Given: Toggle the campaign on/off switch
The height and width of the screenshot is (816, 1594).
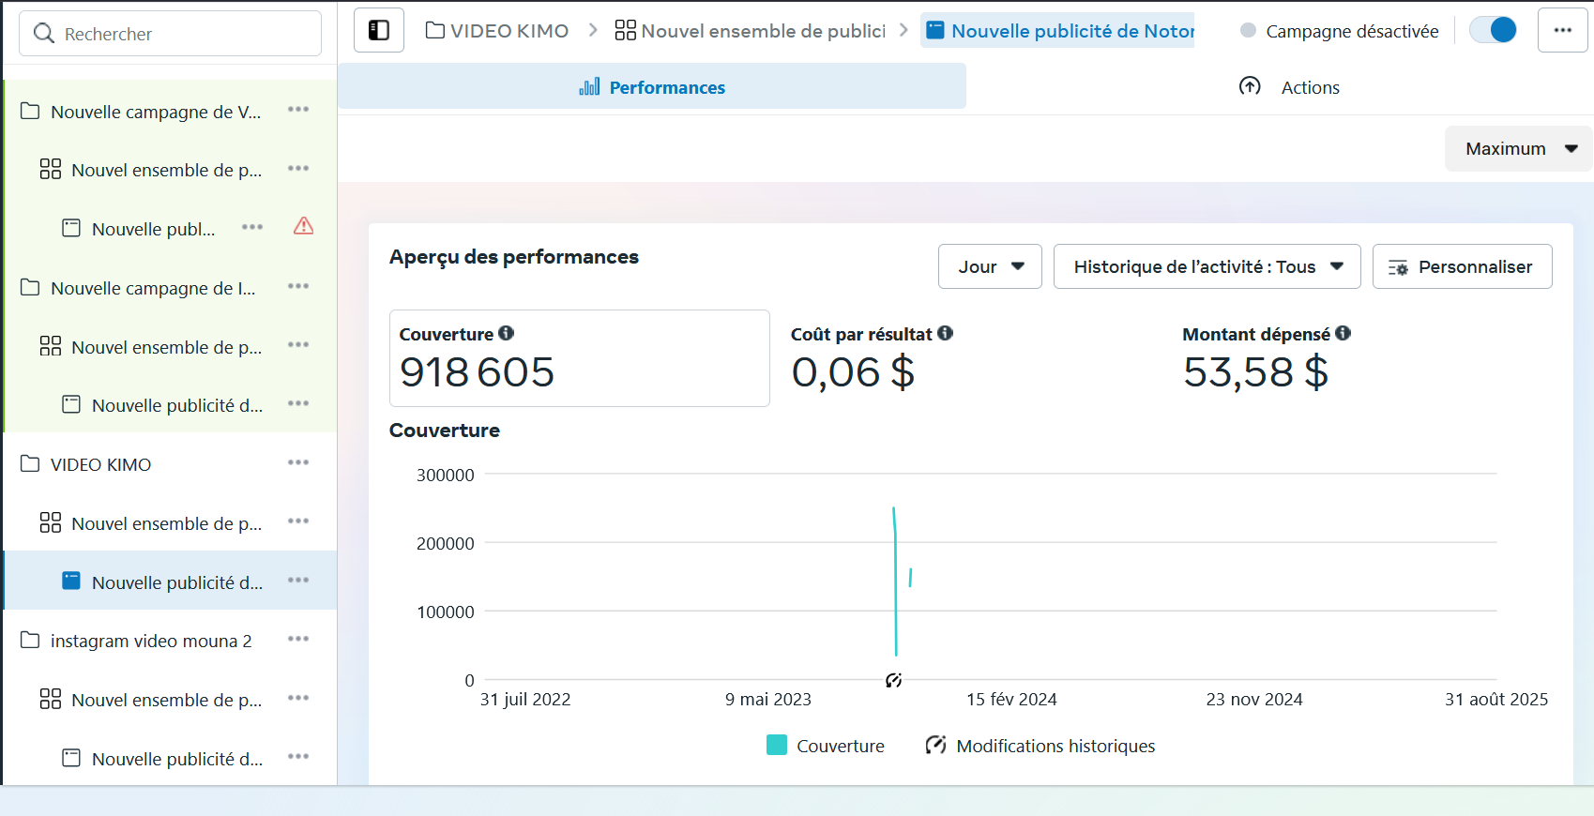Looking at the screenshot, I should (1493, 31).
